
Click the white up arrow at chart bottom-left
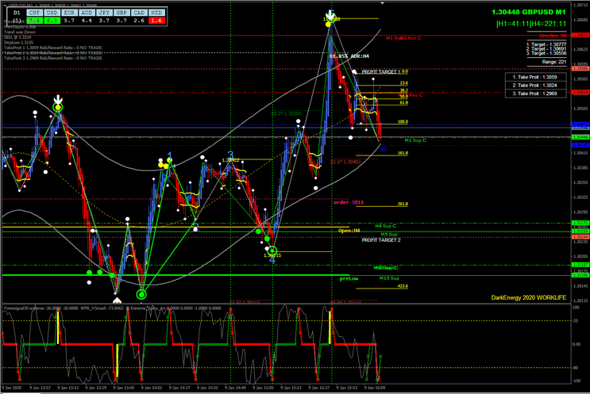[x=117, y=300]
